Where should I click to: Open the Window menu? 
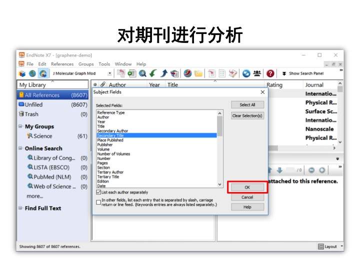point(123,64)
